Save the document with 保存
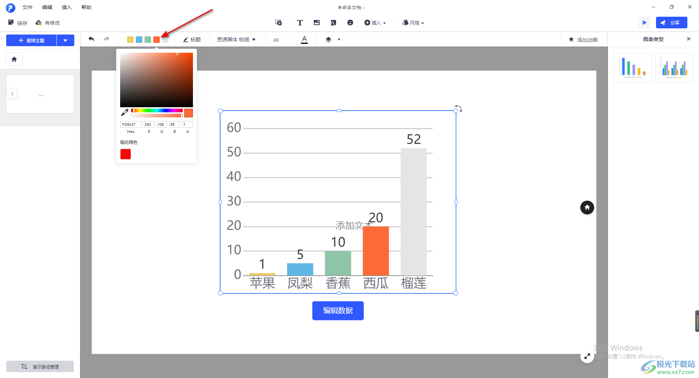 [x=18, y=23]
